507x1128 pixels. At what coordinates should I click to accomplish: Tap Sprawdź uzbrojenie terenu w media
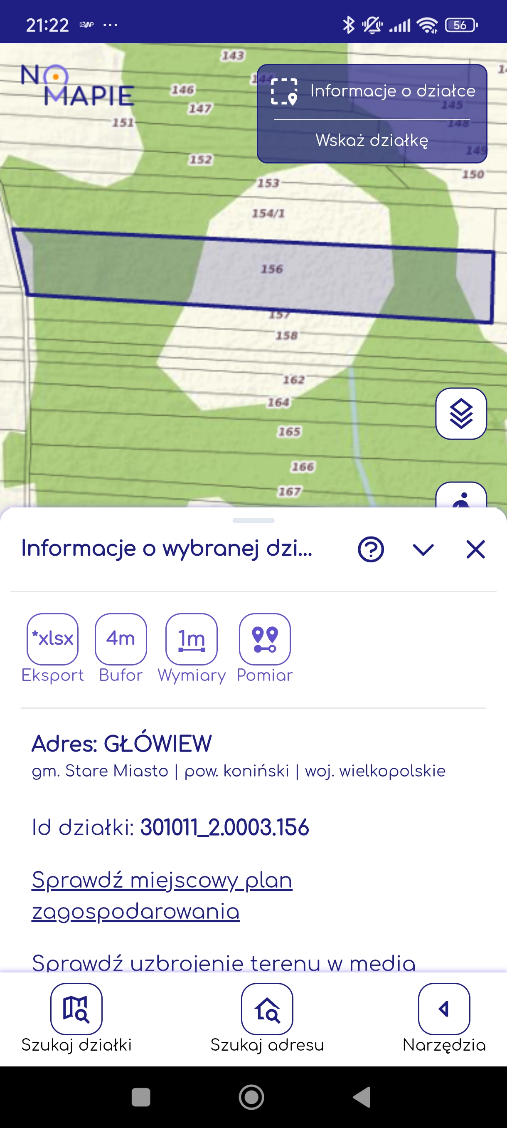(224, 962)
